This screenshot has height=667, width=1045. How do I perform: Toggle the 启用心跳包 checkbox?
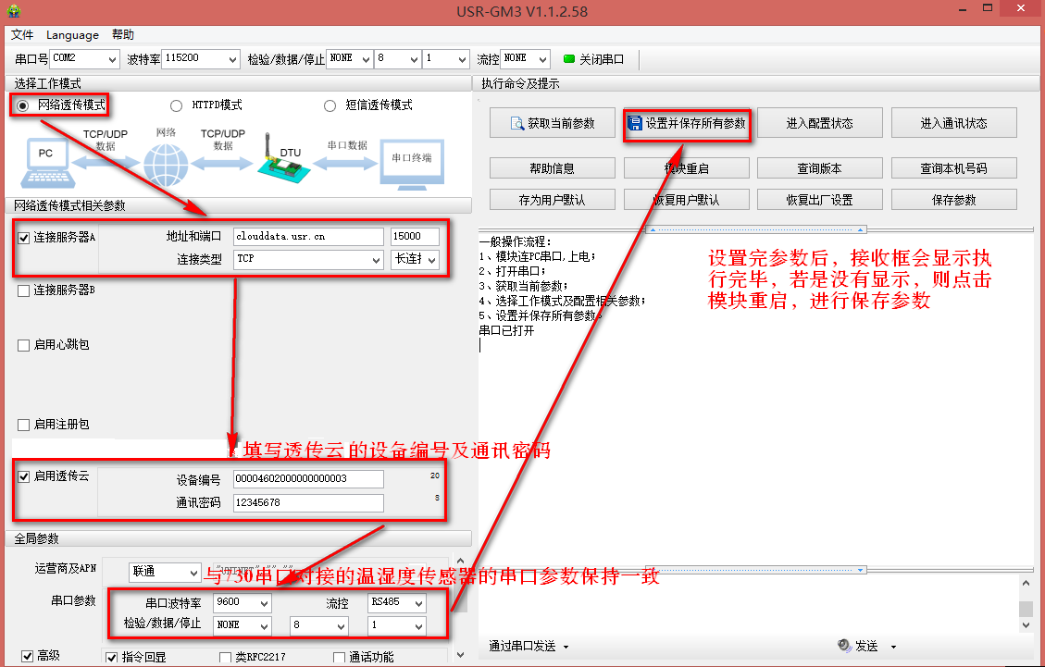[x=24, y=345]
